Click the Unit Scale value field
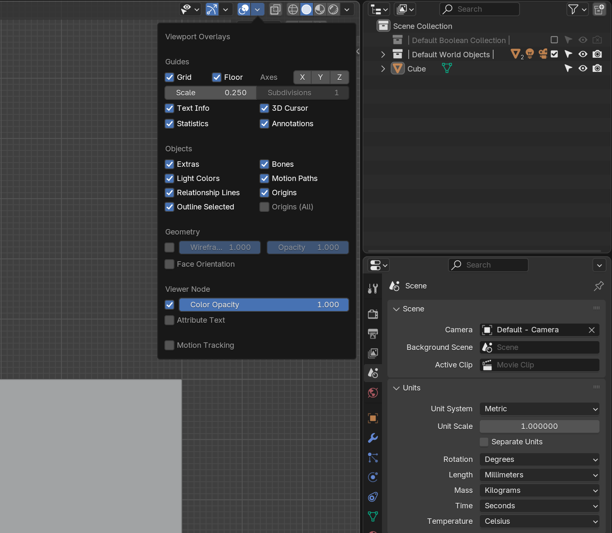 tap(540, 426)
